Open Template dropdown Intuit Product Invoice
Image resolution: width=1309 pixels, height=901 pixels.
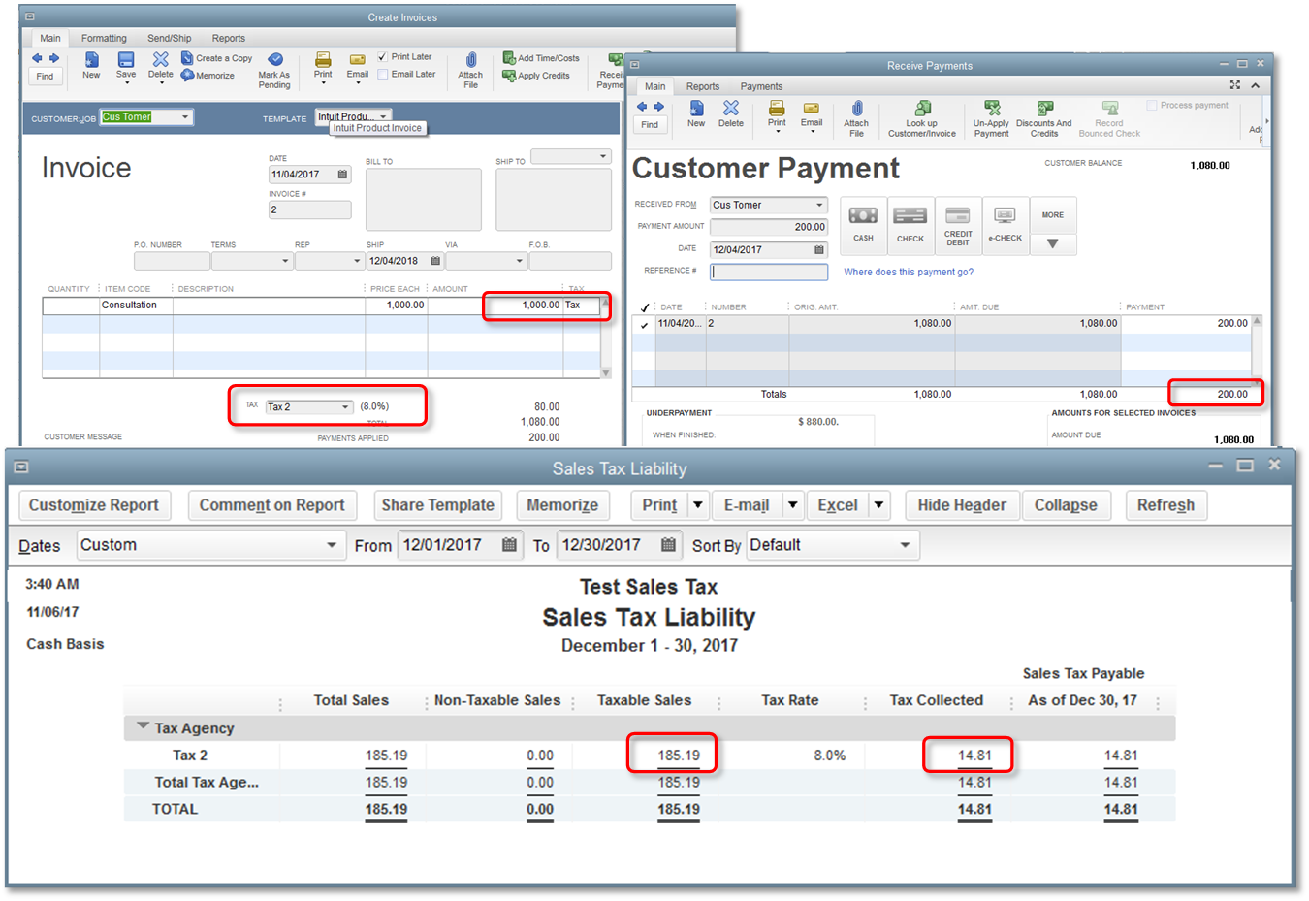click(383, 116)
